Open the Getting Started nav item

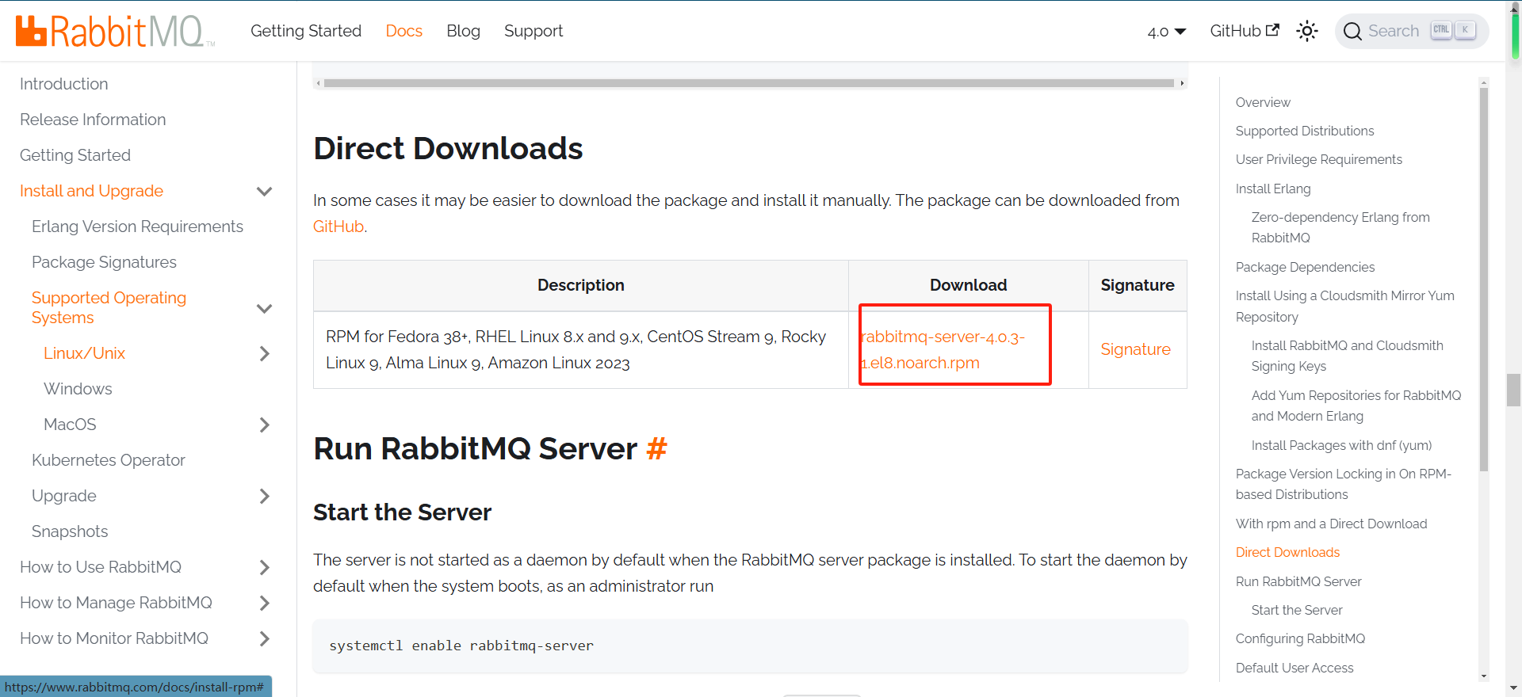pyautogui.click(x=306, y=31)
